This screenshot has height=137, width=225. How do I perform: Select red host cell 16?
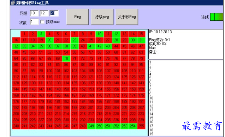coord(16,40)
